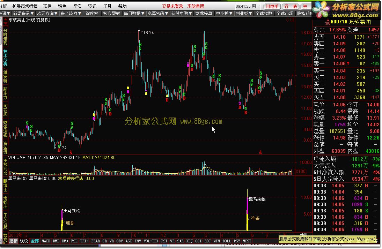Expand the 创业板 dropdown
Viewport: 382px width, 249px height.
tap(243, 13)
